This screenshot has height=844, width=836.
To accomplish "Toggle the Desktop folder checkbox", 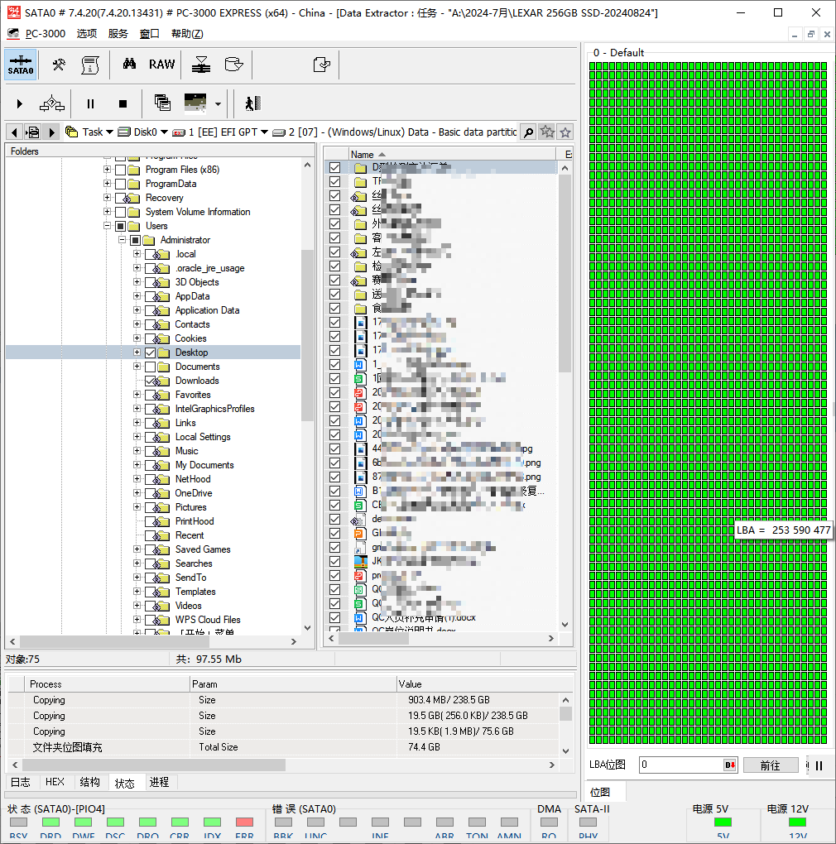I will point(150,352).
